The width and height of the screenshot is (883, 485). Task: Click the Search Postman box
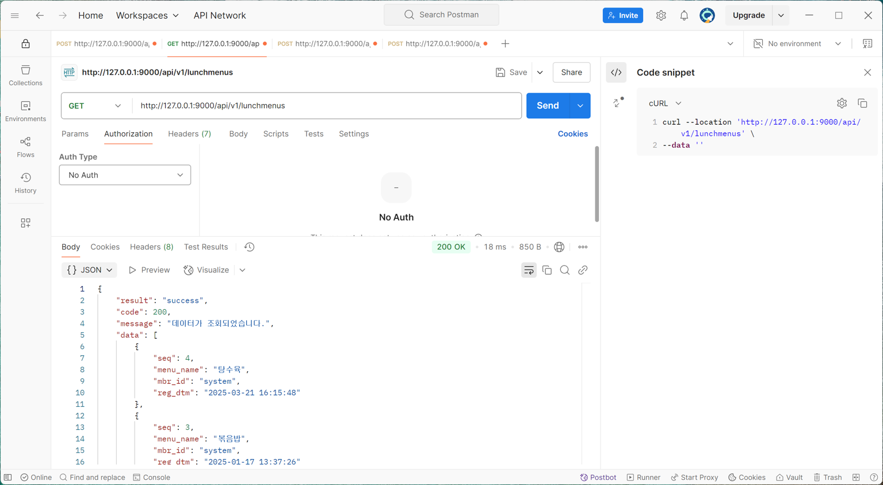coord(441,15)
